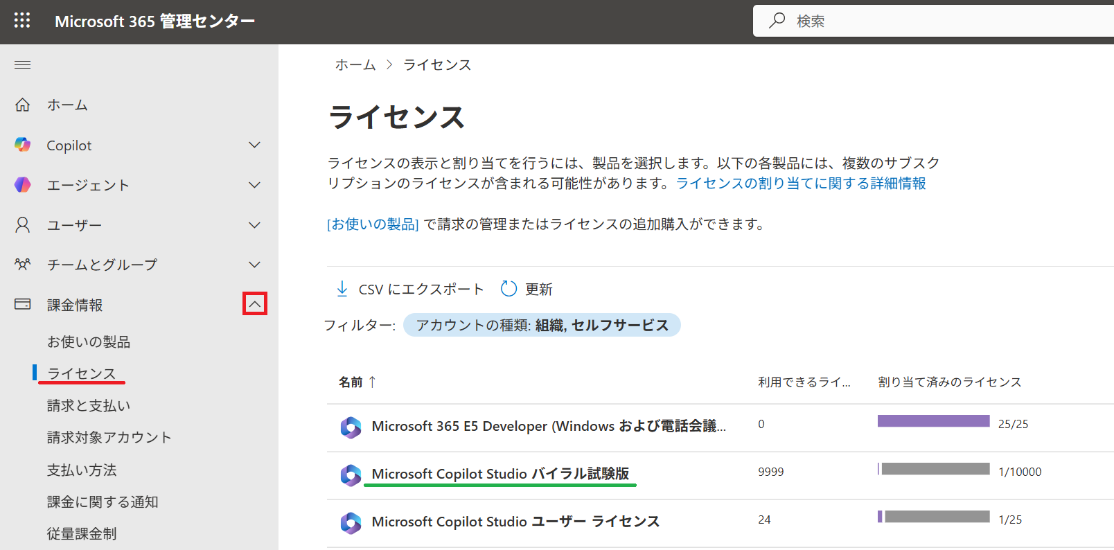The image size is (1114, 550).
Task: Expand the Copilot menu chevron
Action: pyautogui.click(x=254, y=145)
